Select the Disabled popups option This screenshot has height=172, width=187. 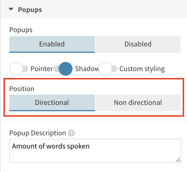point(138,44)
